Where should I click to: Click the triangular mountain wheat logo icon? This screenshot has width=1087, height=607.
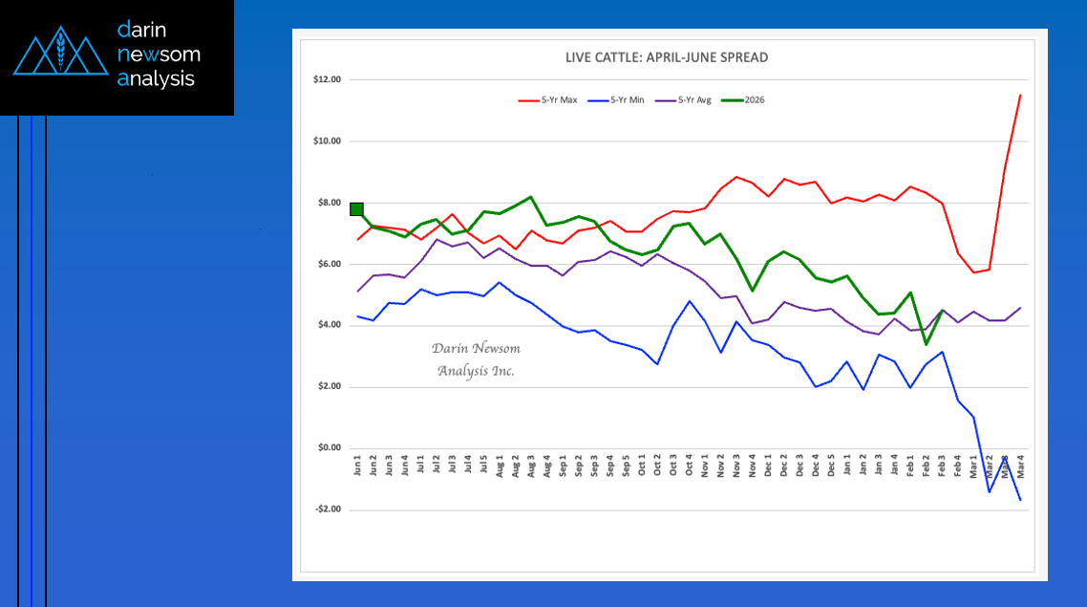pos(59,55)
